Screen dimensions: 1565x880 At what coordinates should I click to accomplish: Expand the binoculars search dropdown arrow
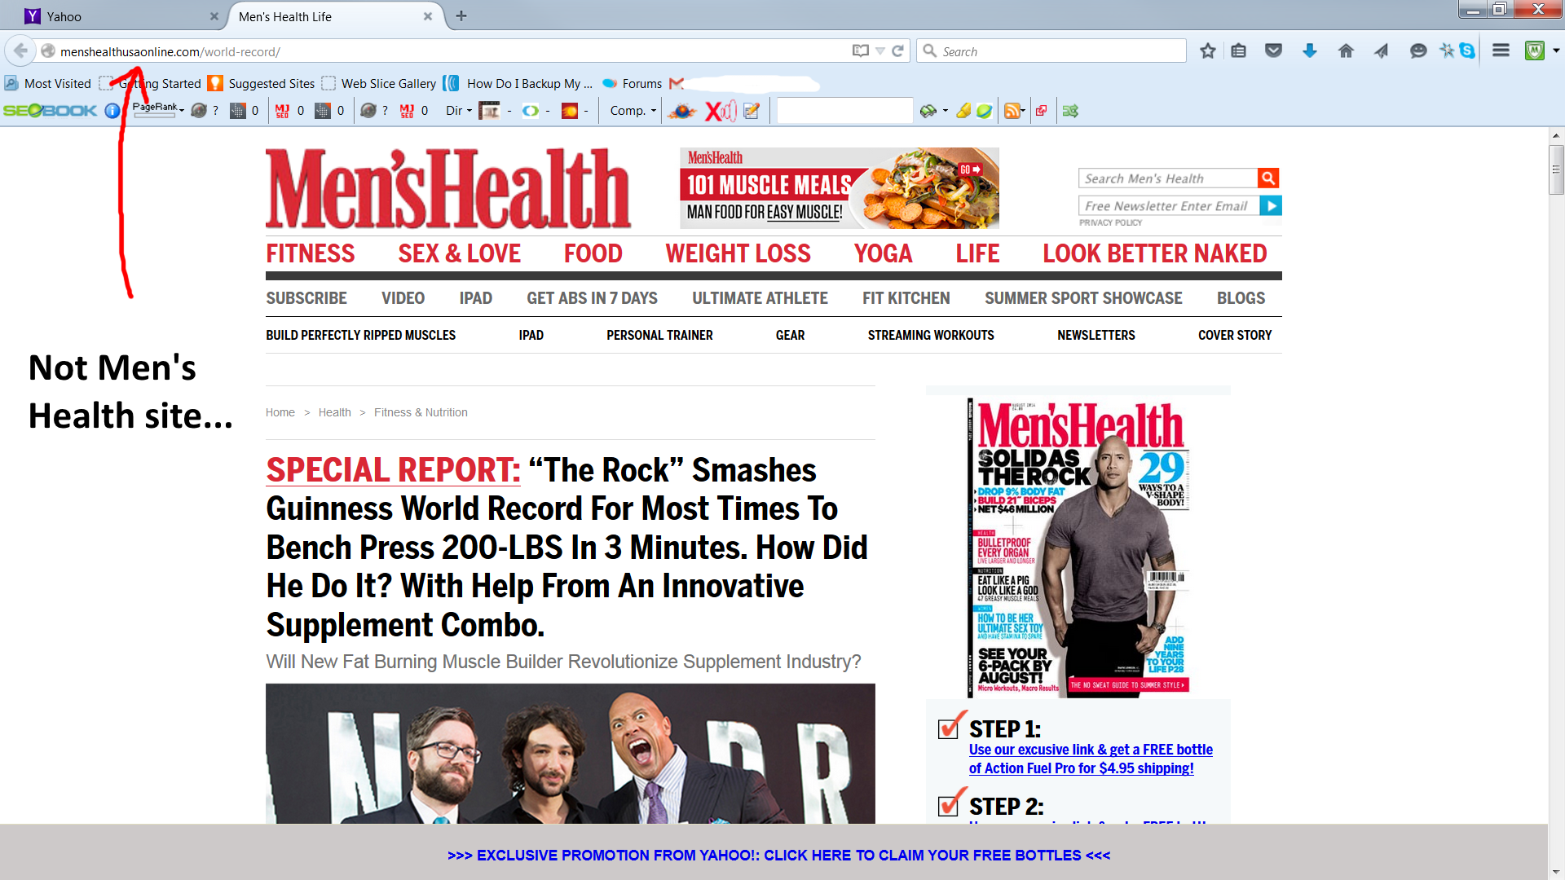946,110
